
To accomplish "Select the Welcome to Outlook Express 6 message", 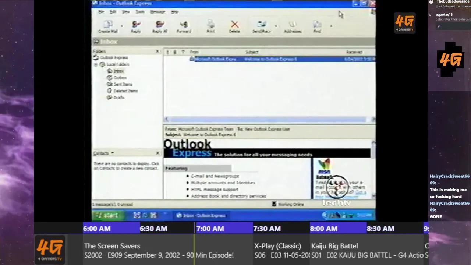I will 282,59.
